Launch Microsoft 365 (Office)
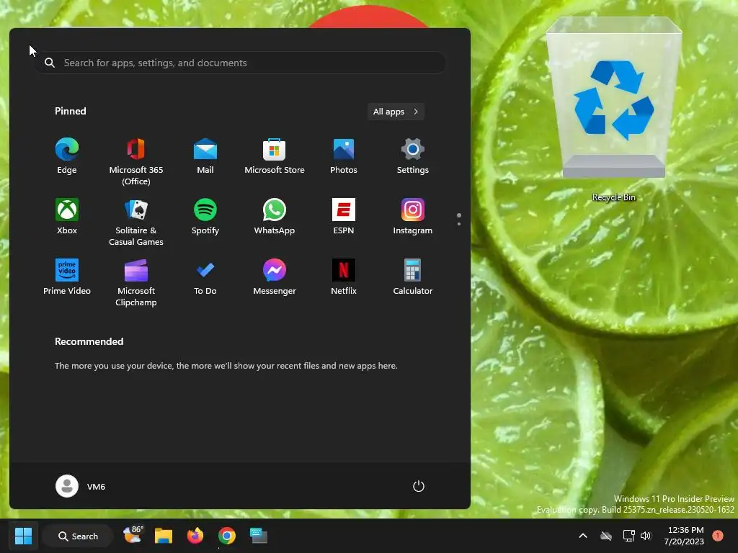This screenshot has height=553, width=738. point(136,161)
